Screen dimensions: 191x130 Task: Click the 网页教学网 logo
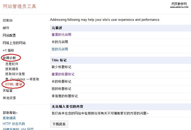tap(179, 5)
